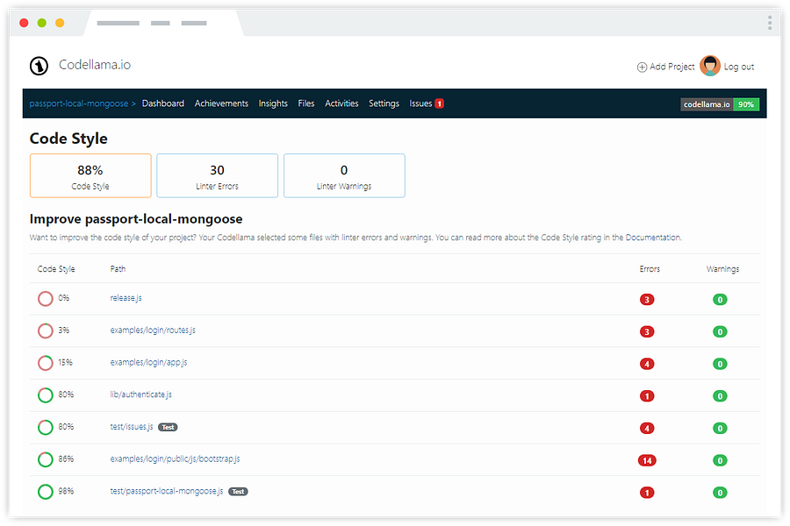Click the 0% progress ring for release.js
The image size is (790, 526).
pos(46,298)
